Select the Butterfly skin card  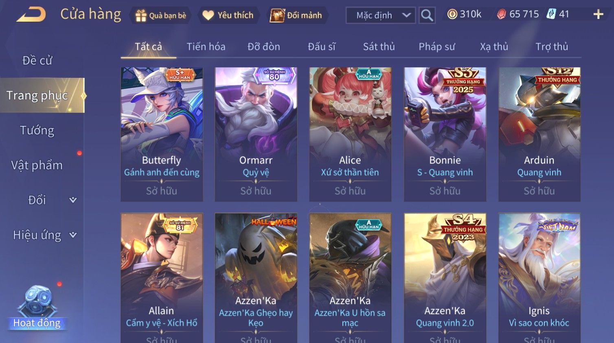(162, 134)
